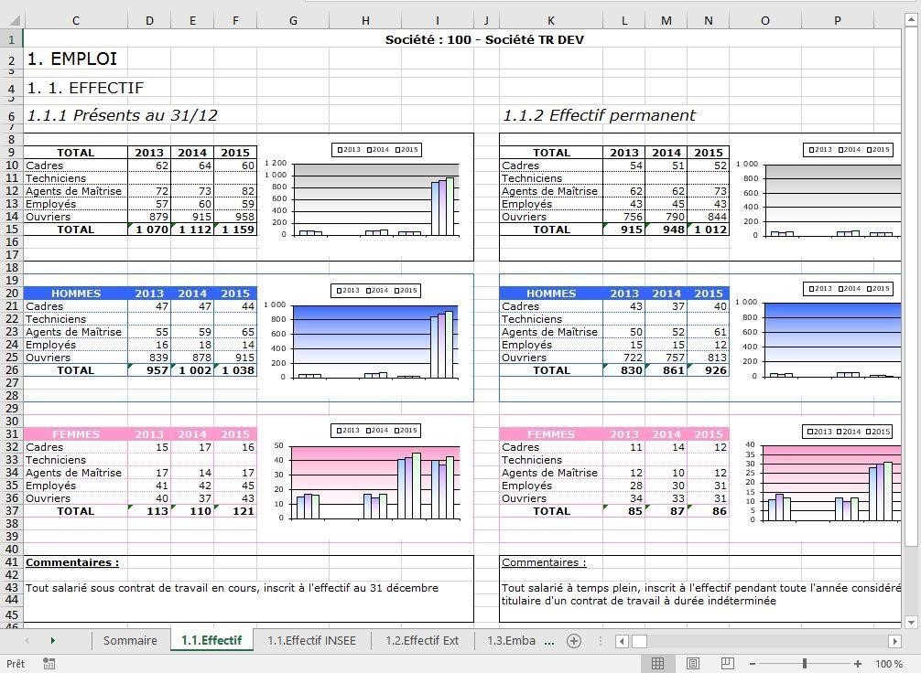Screen dimensions: 921x673
Task: Open the 1.2.Effectif Ext sheet tab
Action: (x=422, y=641)
